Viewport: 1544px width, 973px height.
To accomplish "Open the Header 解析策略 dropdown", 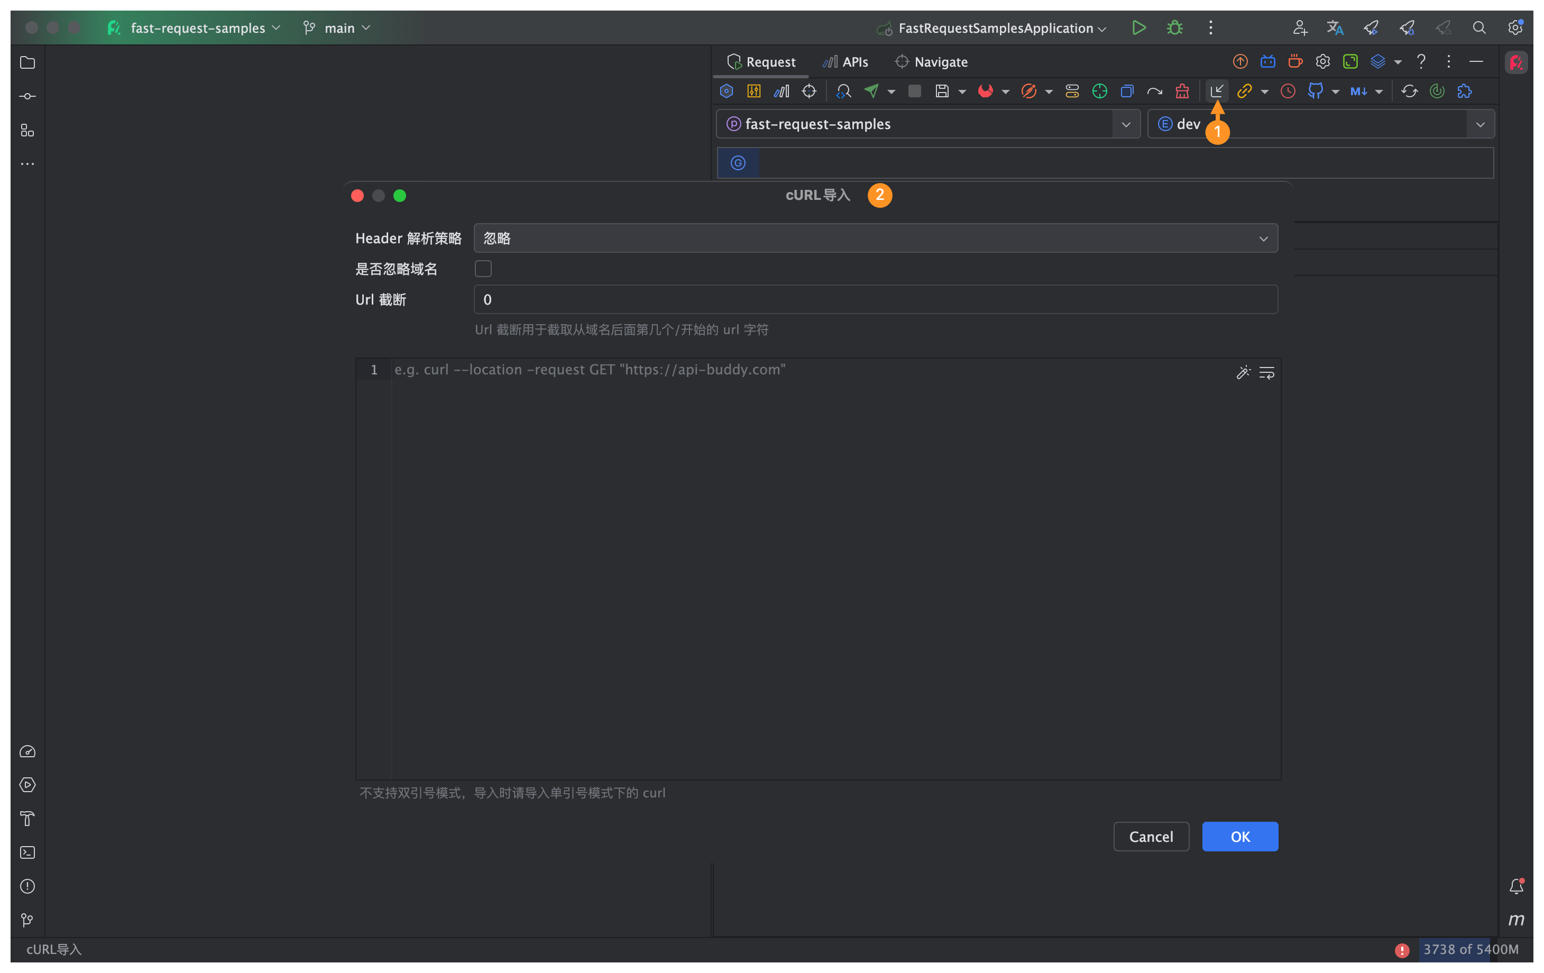I will pyautogui.click(x=875, y=238).
